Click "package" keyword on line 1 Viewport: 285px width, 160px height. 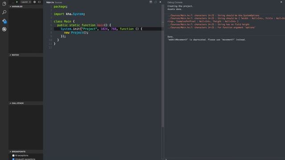pyautogui.click(x=60, y=7)
